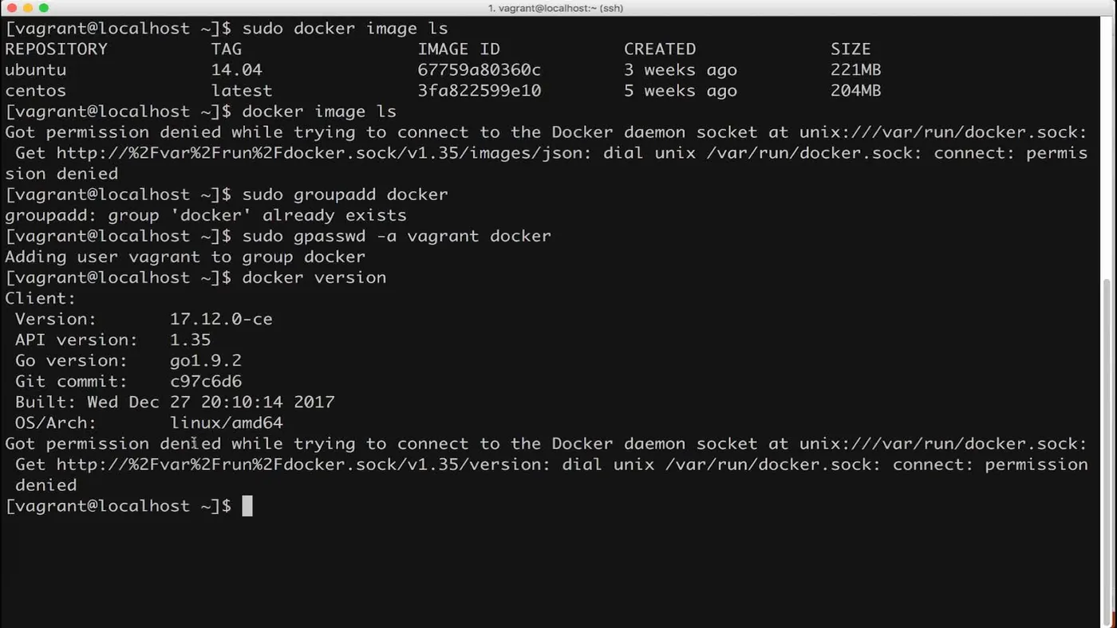Viewport: 1117px width, 628px height.
Task: Click the client version 17.12.0-ce
Action: (x=221, y=319)
